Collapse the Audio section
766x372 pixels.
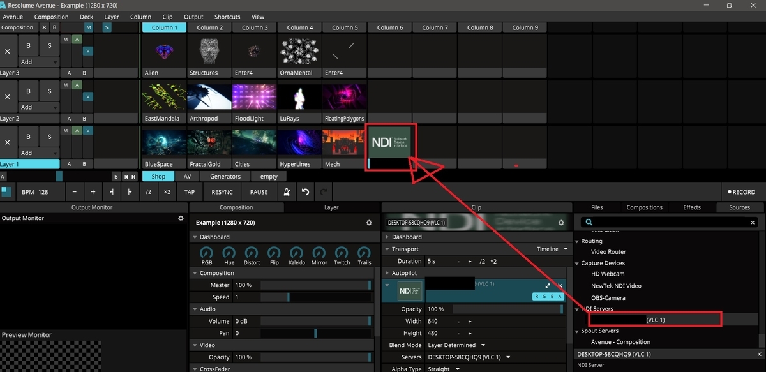(x=194, y=309)
